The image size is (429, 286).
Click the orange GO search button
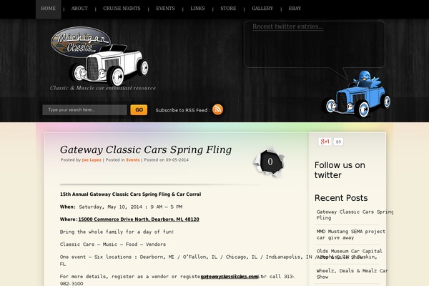tap(139, 110)
